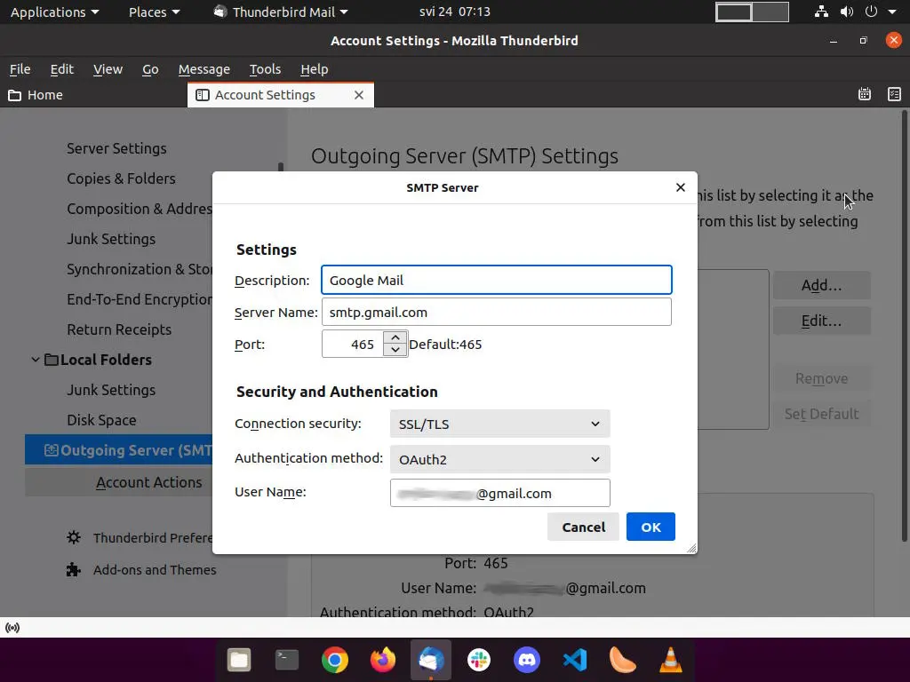Image resolution: width=910 pixels, height=682 pixels.
Task: Decrease the port number with down arrow
Action: tap(395, 350)
